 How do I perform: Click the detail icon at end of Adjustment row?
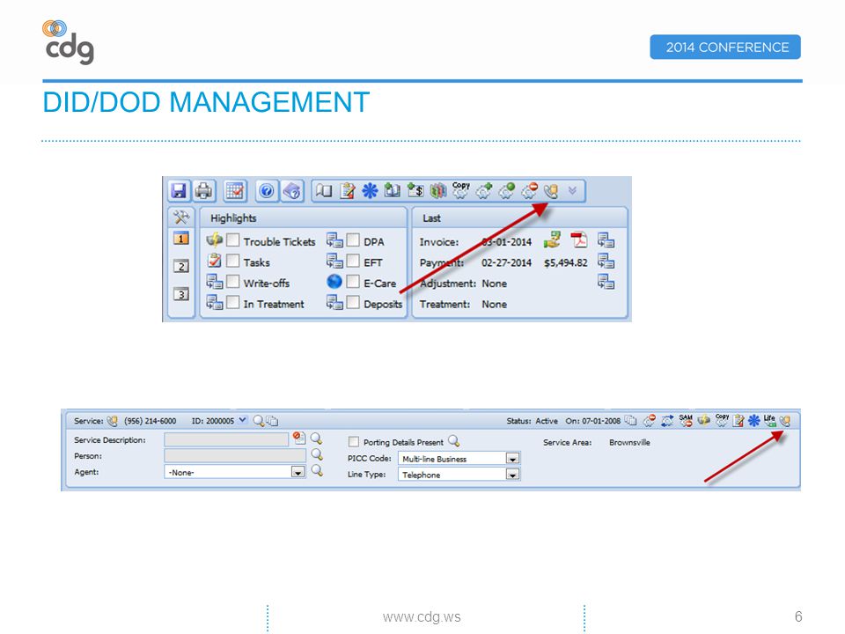click(x=606, y=282)
